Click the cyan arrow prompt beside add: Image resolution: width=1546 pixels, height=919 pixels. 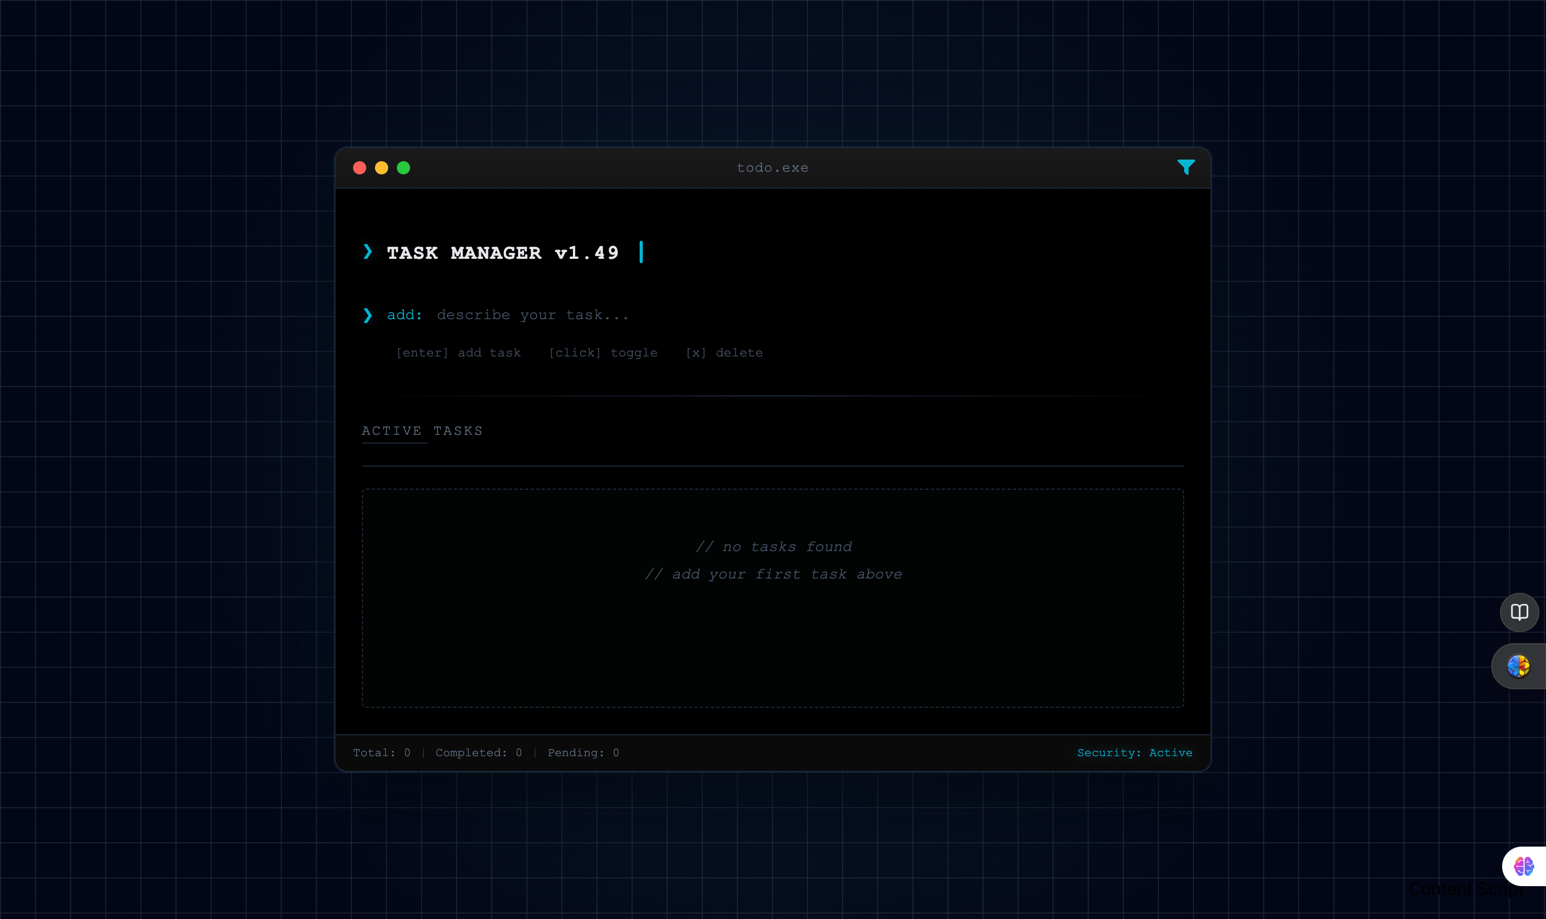(368, 315)
